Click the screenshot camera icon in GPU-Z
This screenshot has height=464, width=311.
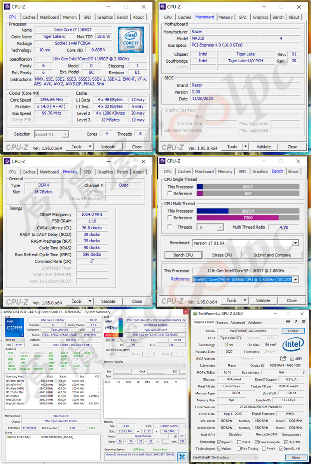pos(288,321)
